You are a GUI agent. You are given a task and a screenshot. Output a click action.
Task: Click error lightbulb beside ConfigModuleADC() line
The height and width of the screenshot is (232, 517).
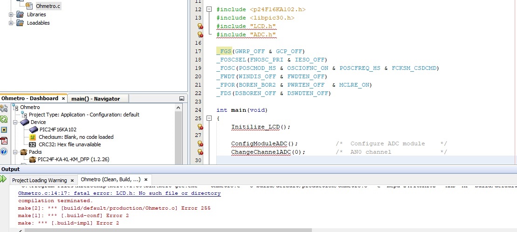[x=200, y=143]
